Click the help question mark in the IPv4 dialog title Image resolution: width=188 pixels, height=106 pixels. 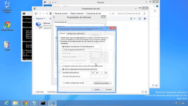(x=107, y=28)
